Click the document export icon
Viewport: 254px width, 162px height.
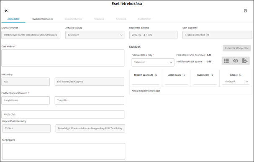pyautogui.click(x=245, y=61)
